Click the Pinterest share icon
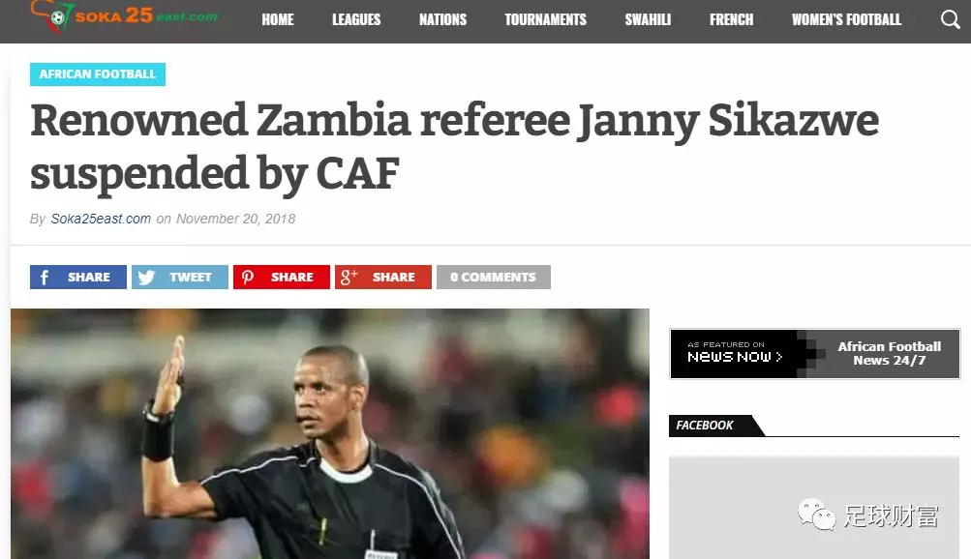Screen dimensions: 971x559 (x=248, y=277)
